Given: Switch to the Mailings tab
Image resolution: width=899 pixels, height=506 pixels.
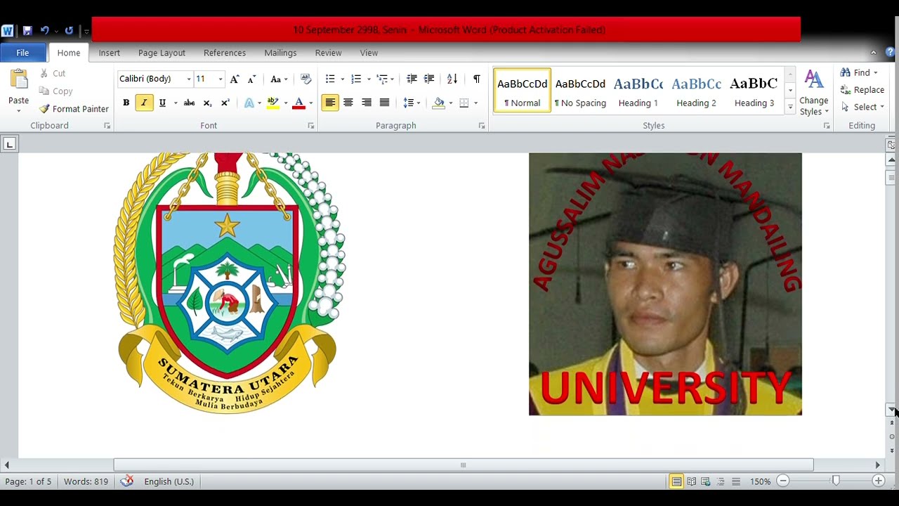Looking at the screenshot, I should [280, 53].
